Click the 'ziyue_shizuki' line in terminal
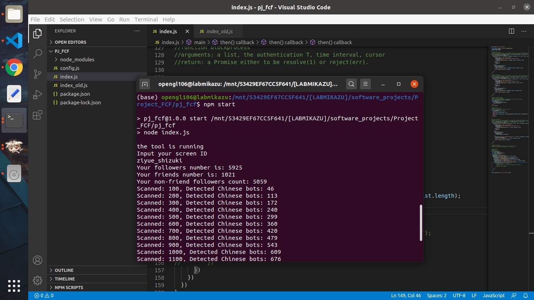Viewport: 534px width, 300px height. 159,161
